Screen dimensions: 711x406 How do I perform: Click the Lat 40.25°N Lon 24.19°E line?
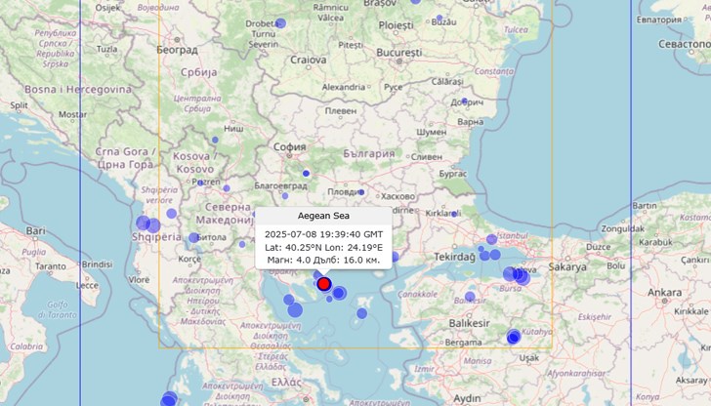coord(323,248)
